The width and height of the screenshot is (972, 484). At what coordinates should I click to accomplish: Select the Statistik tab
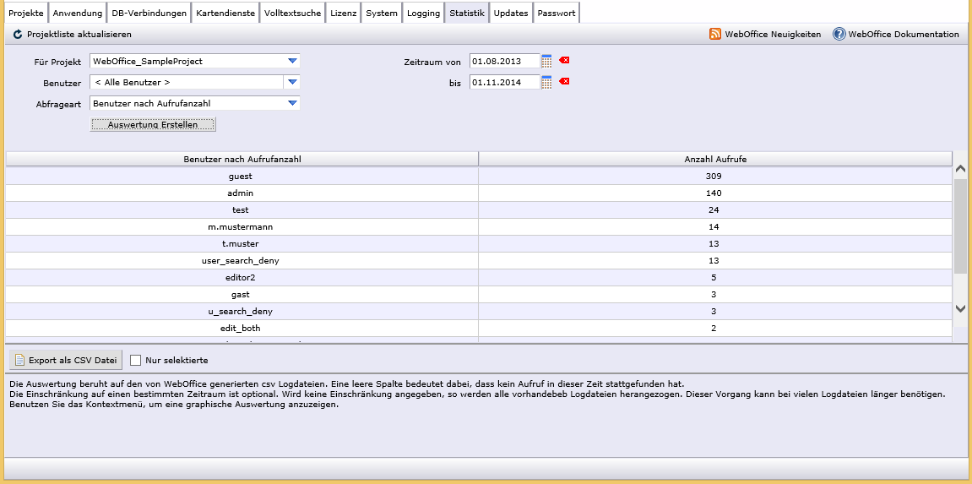pyautogui.click(x=467, y=13)
